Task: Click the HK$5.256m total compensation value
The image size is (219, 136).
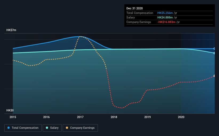Action: [x=165, y=13]
